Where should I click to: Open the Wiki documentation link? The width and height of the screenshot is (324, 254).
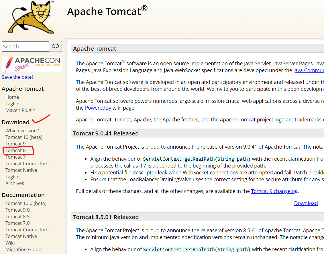(x=10, y=243)
